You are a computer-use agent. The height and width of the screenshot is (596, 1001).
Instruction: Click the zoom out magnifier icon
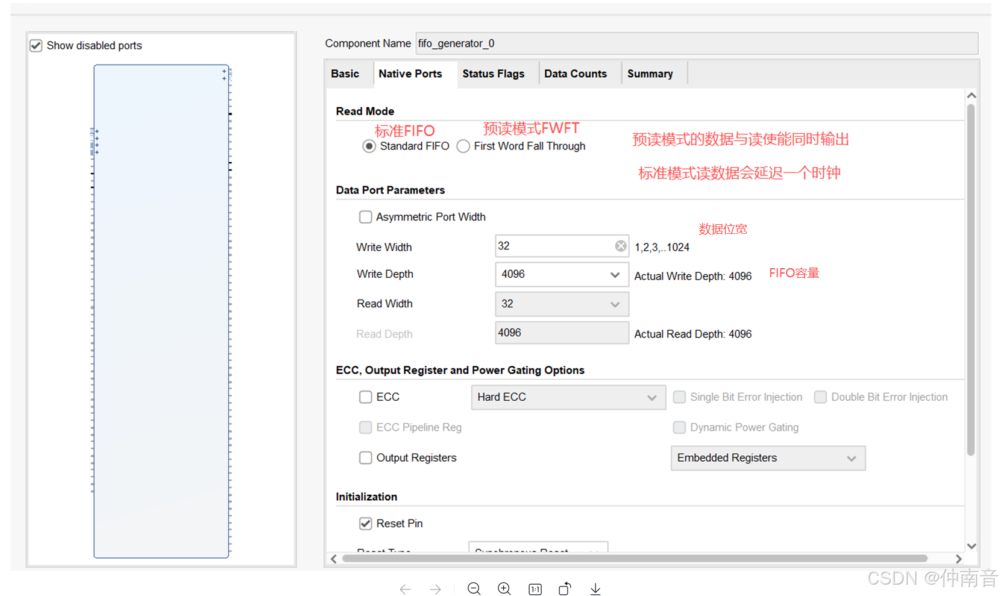click(474, 589)
